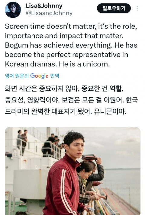Click the Google logo in translation label
The image size is (145, 215).
click(39, 76)
